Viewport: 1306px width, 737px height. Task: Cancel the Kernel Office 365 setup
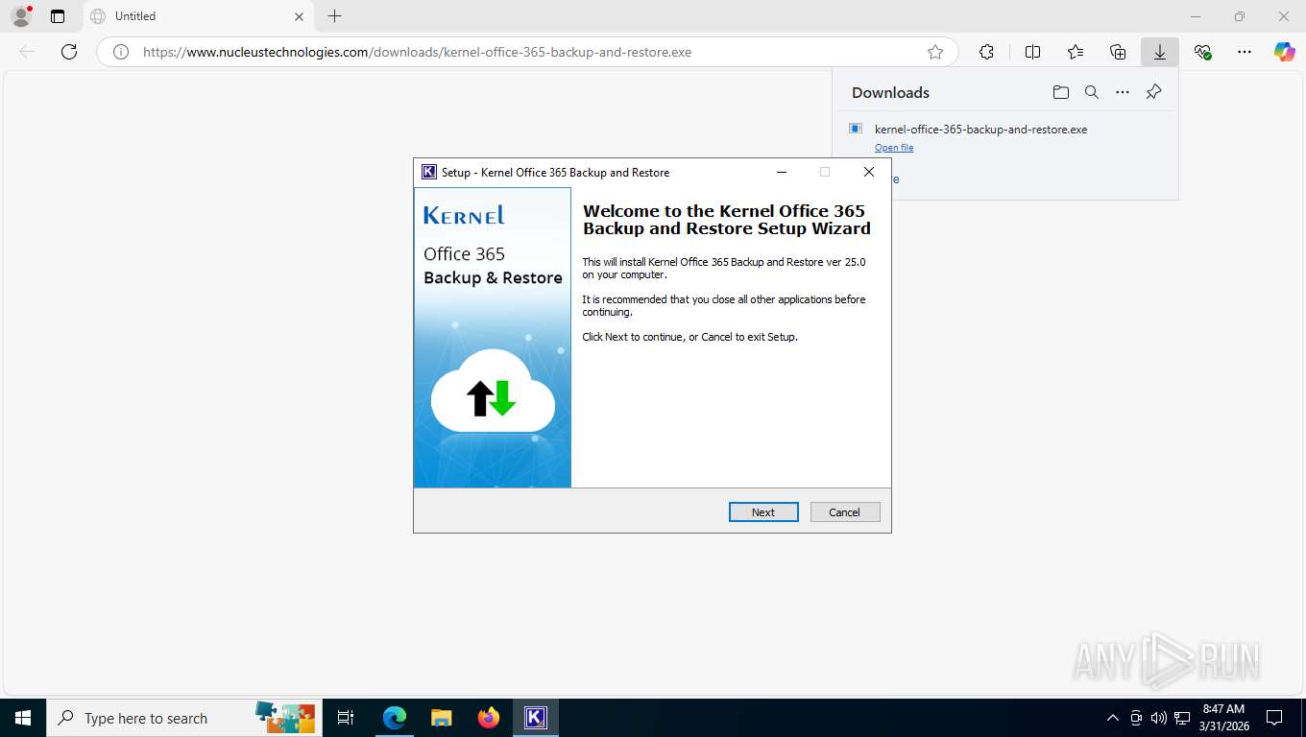(845, 512)
